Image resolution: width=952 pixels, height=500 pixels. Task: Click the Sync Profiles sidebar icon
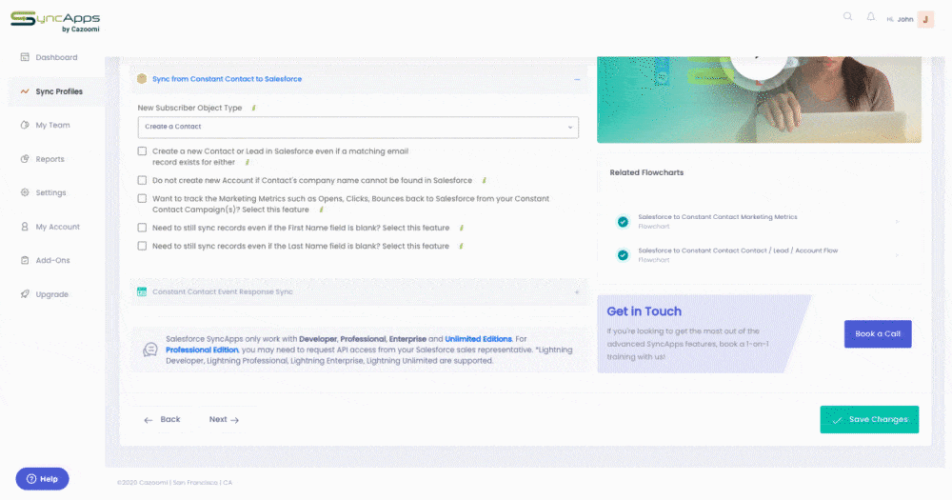pos(25,91)
